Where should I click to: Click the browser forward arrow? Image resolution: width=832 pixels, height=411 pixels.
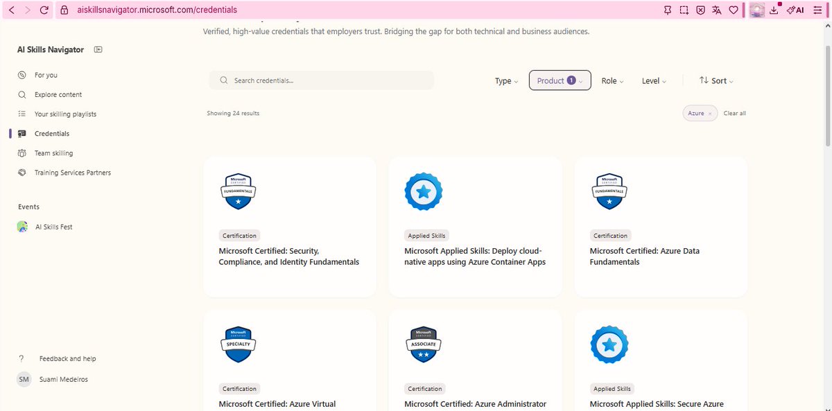coord(28,10)
